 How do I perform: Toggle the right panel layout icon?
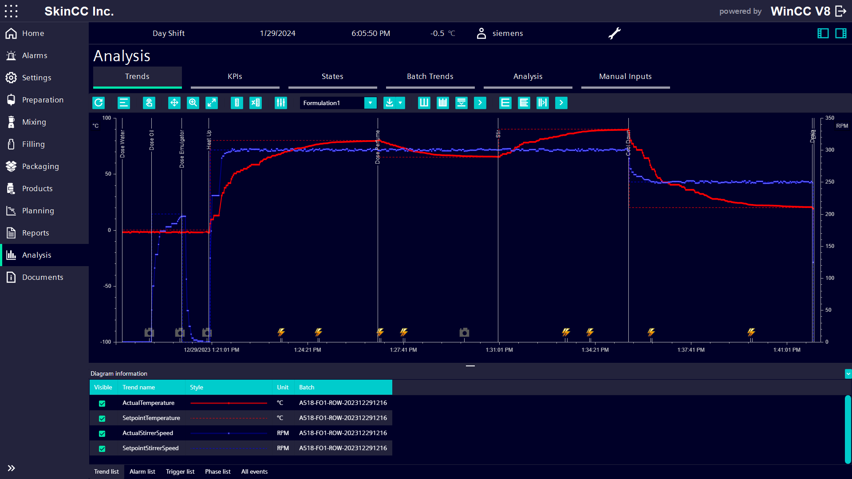[x=841, y=33]
